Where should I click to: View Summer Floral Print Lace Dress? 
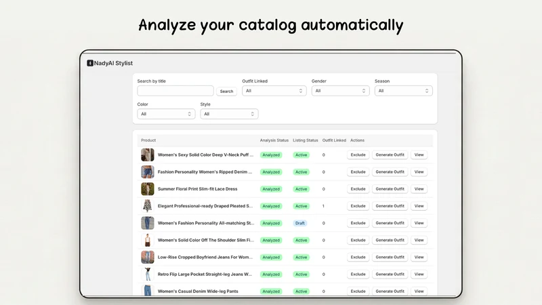419,189
